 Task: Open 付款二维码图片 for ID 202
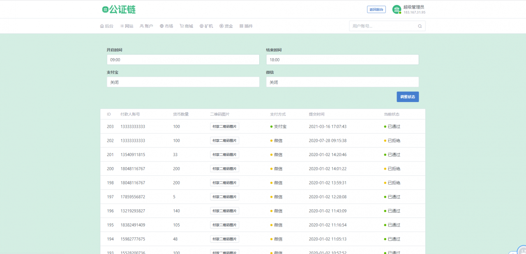click(x=224, y=141)
